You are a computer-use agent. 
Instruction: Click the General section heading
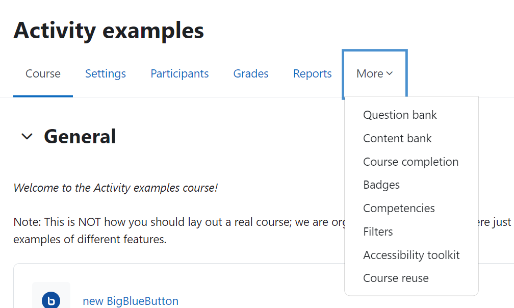point(80,136)
